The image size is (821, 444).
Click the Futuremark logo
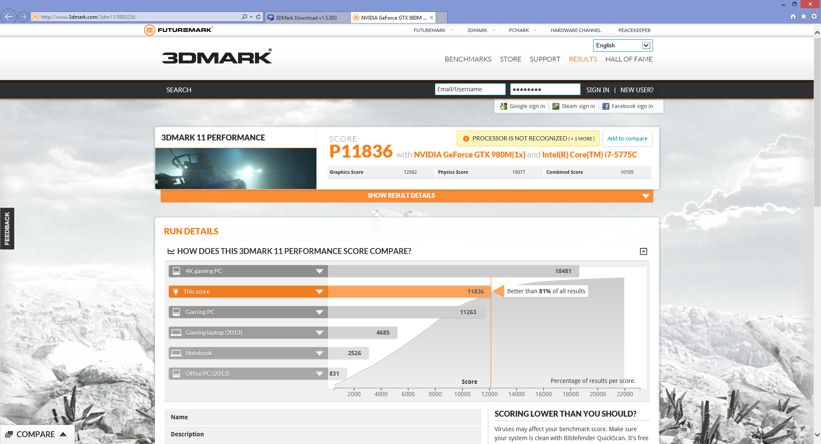(x=178, y=30)
